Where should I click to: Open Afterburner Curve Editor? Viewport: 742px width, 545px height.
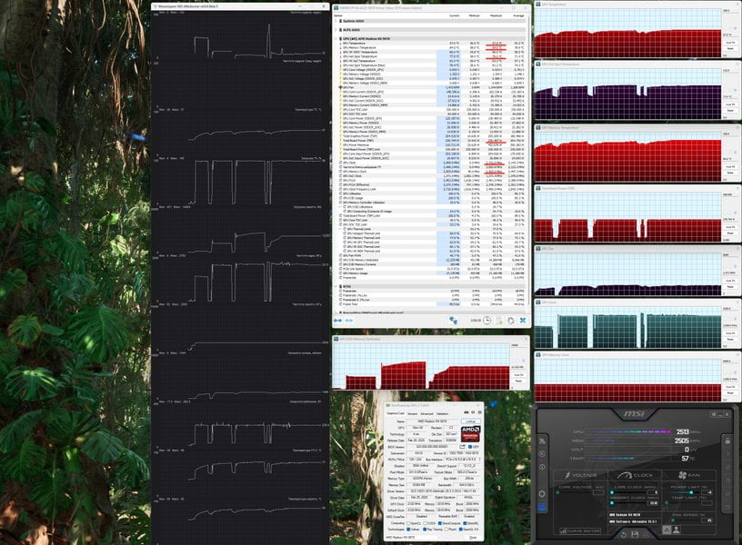pyautogui.click(x=580, y=530)
